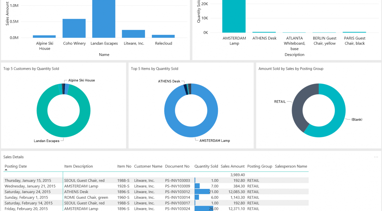Click the Top 5 Customers by Quantity Sold title

tap(31, 69)
